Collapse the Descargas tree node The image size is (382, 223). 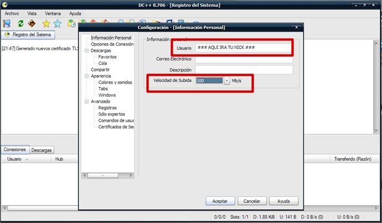(87, 51)
